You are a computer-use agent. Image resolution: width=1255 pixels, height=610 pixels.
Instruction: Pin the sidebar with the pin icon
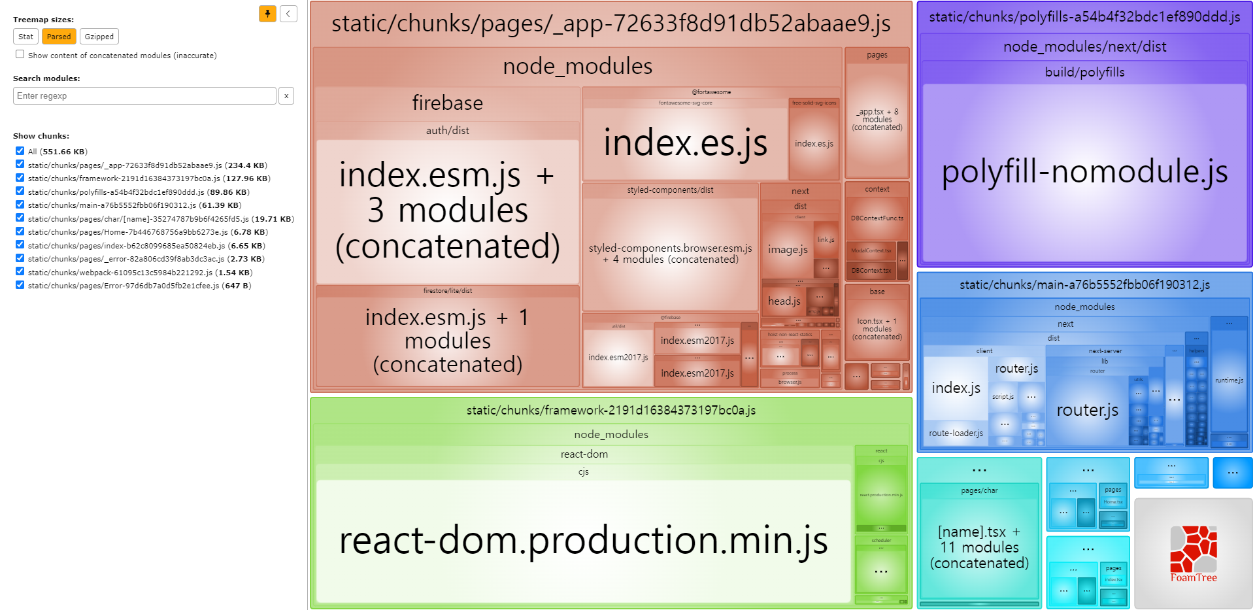point(267,14)
